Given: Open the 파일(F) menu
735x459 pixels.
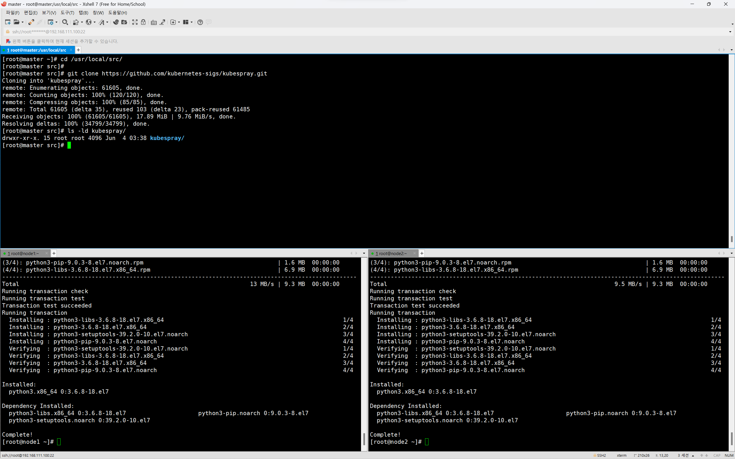Looking at the screenshot, I should click(12, 13).
